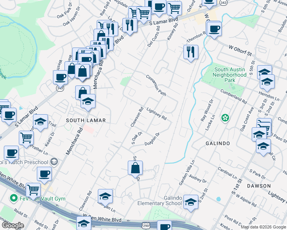Open the Google logo link
Screen dimensions: 287x230
[x=13, y=225]
